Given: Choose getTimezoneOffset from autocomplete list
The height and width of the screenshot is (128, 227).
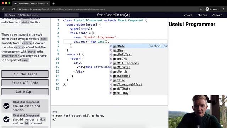Looking at the screenshot, I should tap(139, 85).
